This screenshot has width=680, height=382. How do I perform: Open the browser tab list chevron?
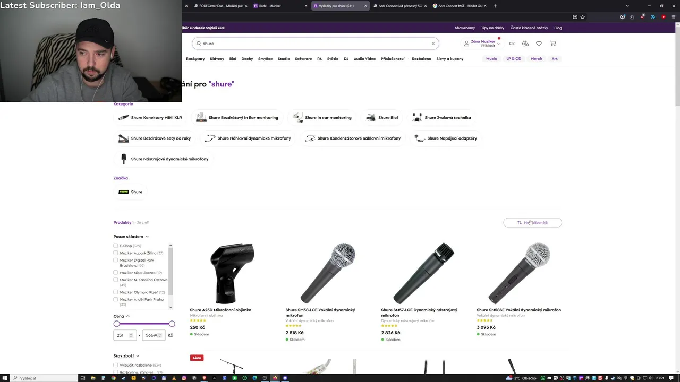click(627, 6)
